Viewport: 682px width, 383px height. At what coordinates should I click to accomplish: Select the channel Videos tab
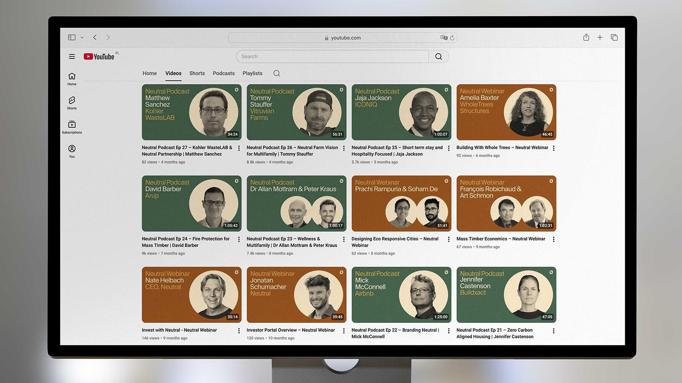point(173,73)
